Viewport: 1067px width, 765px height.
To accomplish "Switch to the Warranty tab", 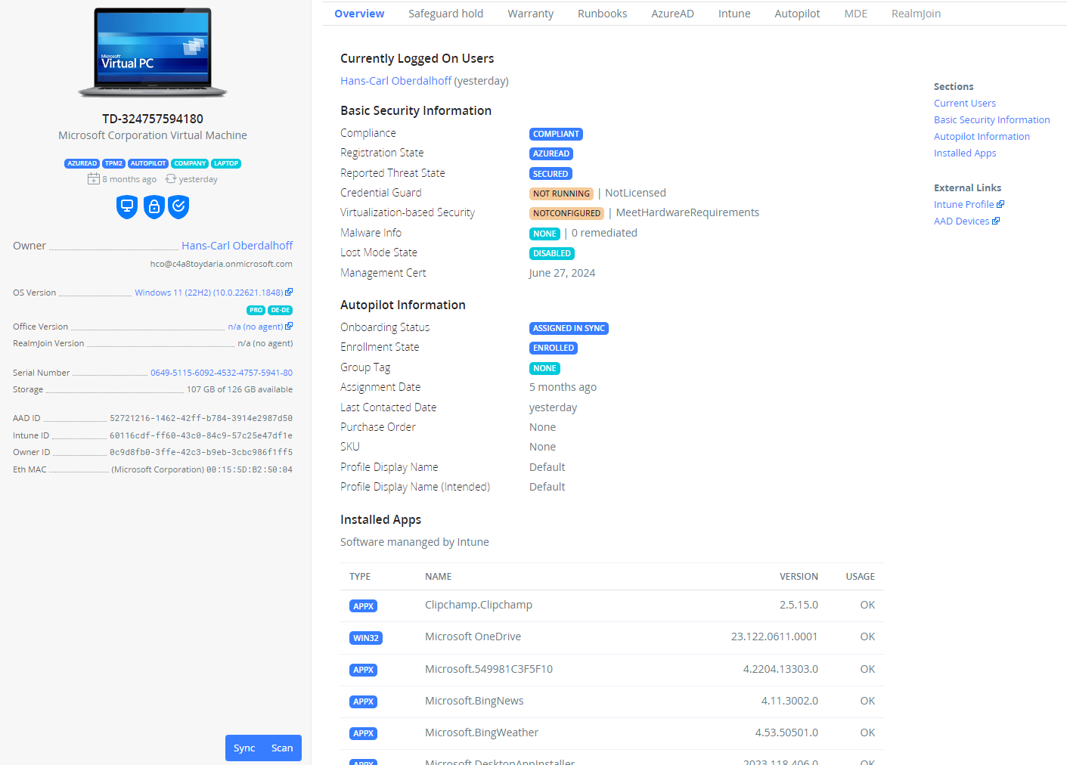I will tap(530, 14).
